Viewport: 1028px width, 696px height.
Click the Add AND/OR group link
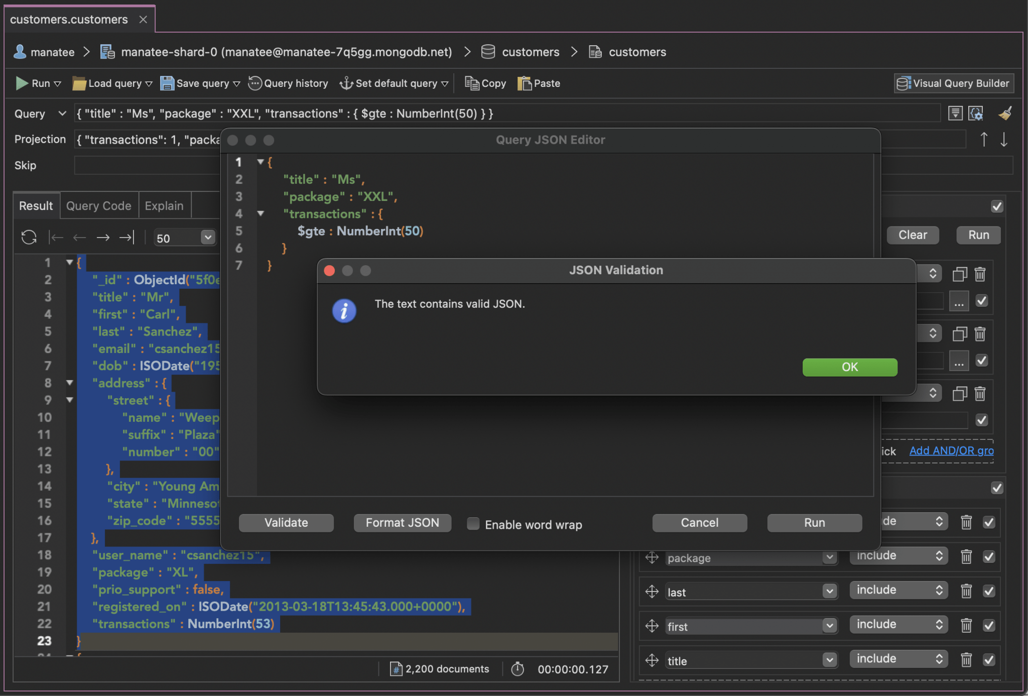tap(951, 450)
